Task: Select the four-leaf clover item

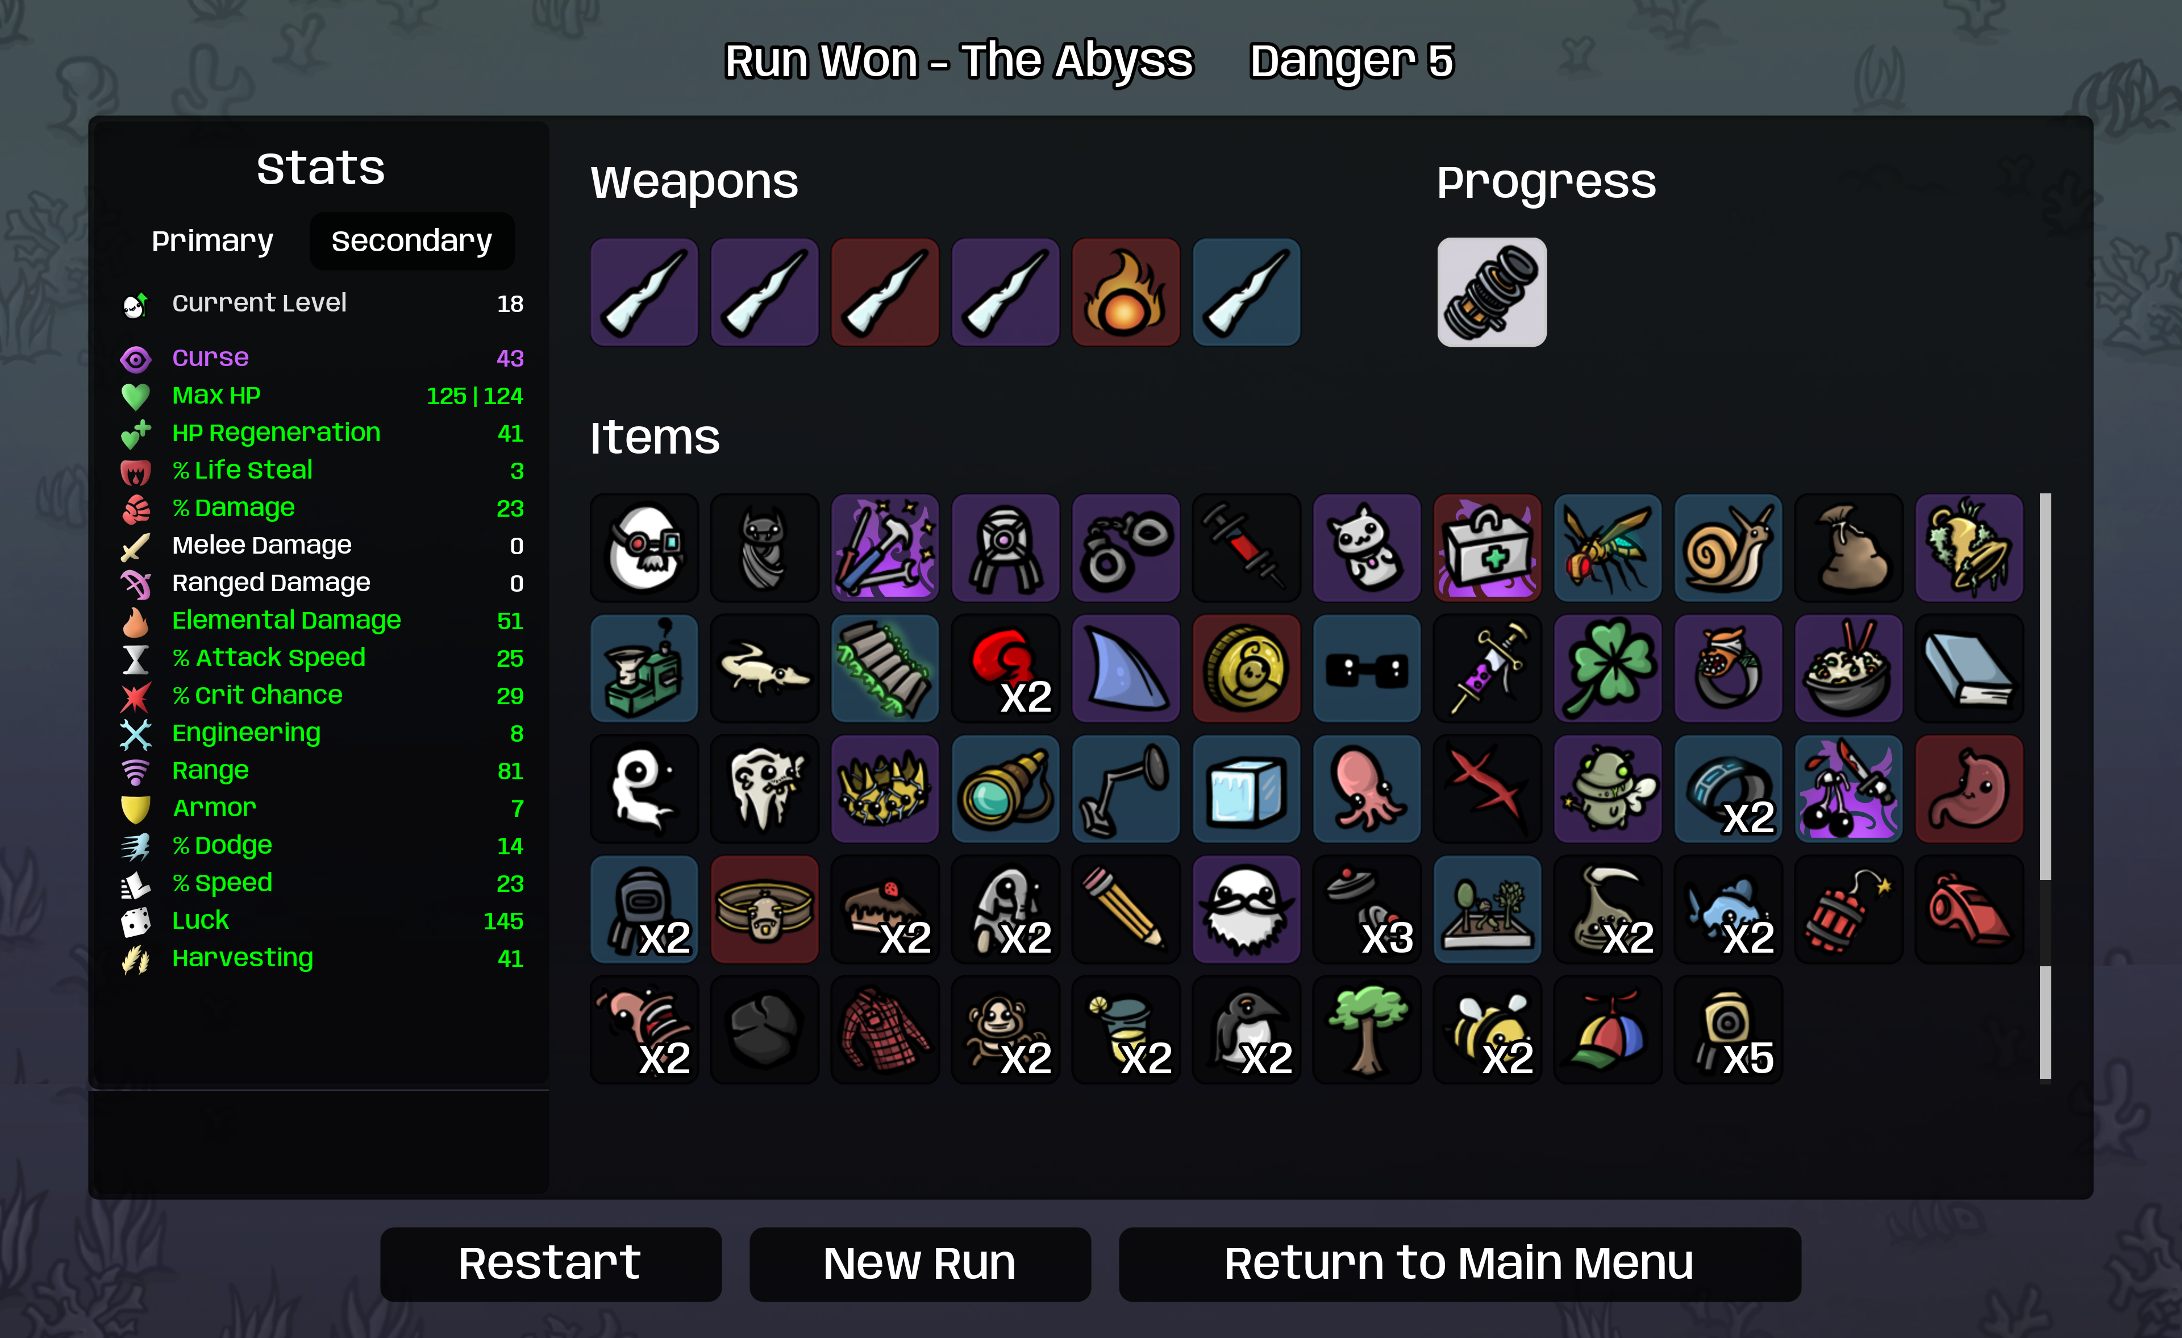Action: coord(1608,668)
